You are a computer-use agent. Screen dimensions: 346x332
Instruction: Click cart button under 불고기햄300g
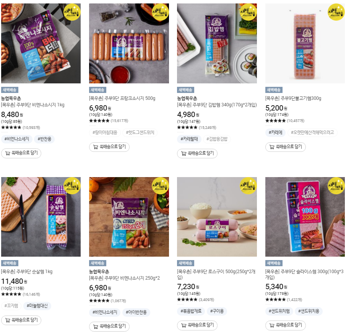pyautogui.click(x=285, y=147)
